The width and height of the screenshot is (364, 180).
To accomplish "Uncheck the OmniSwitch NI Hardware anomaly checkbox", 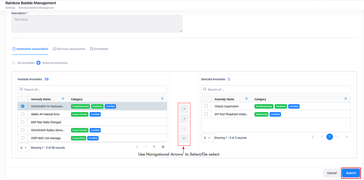I will tap(23, 106).
